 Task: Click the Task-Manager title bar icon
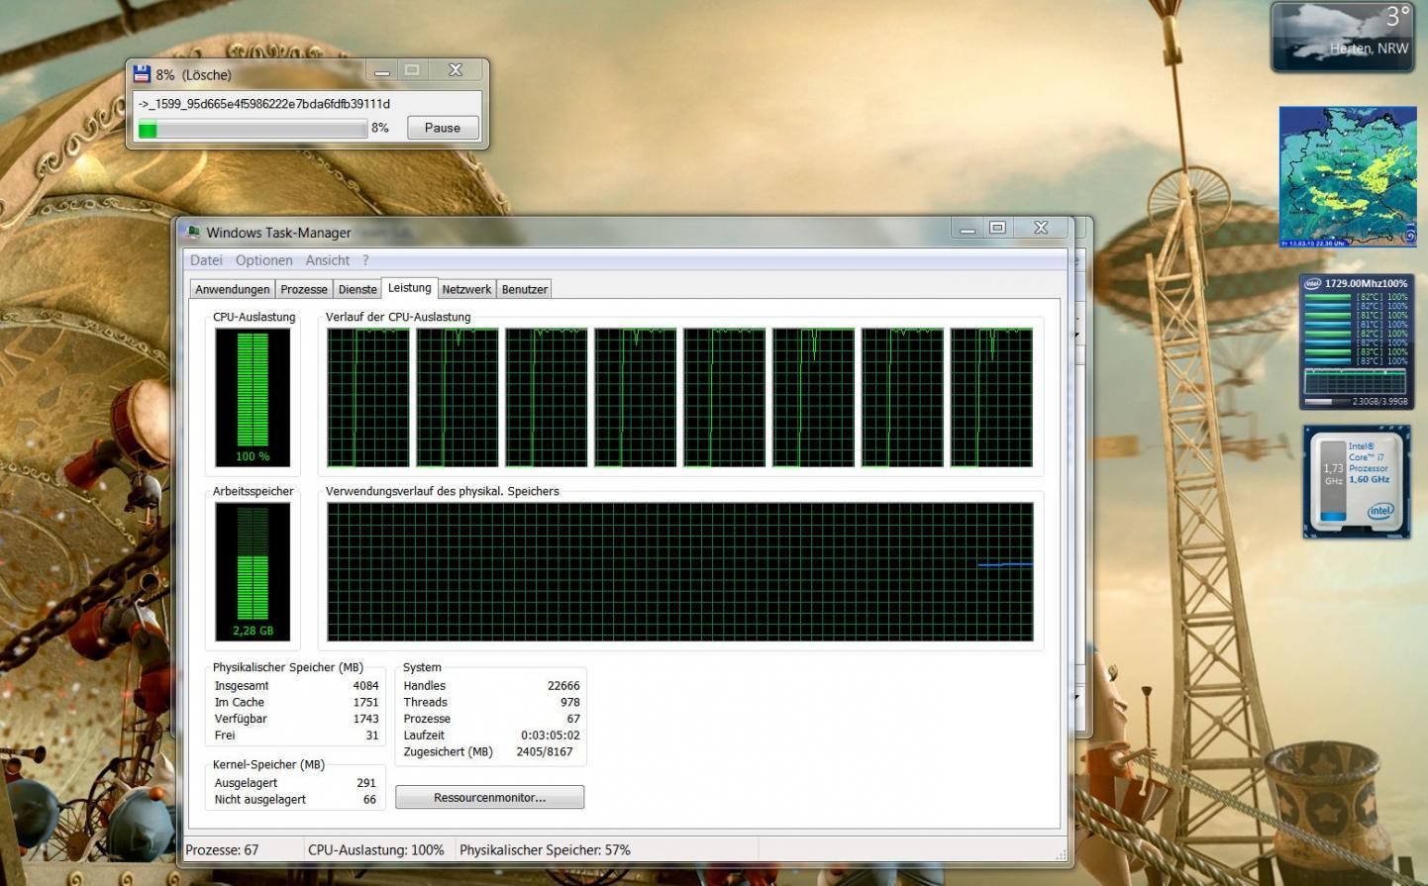tap(192, 233)
